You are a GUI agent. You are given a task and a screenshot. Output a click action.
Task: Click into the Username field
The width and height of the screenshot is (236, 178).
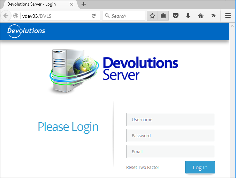[x=170, y=119]
